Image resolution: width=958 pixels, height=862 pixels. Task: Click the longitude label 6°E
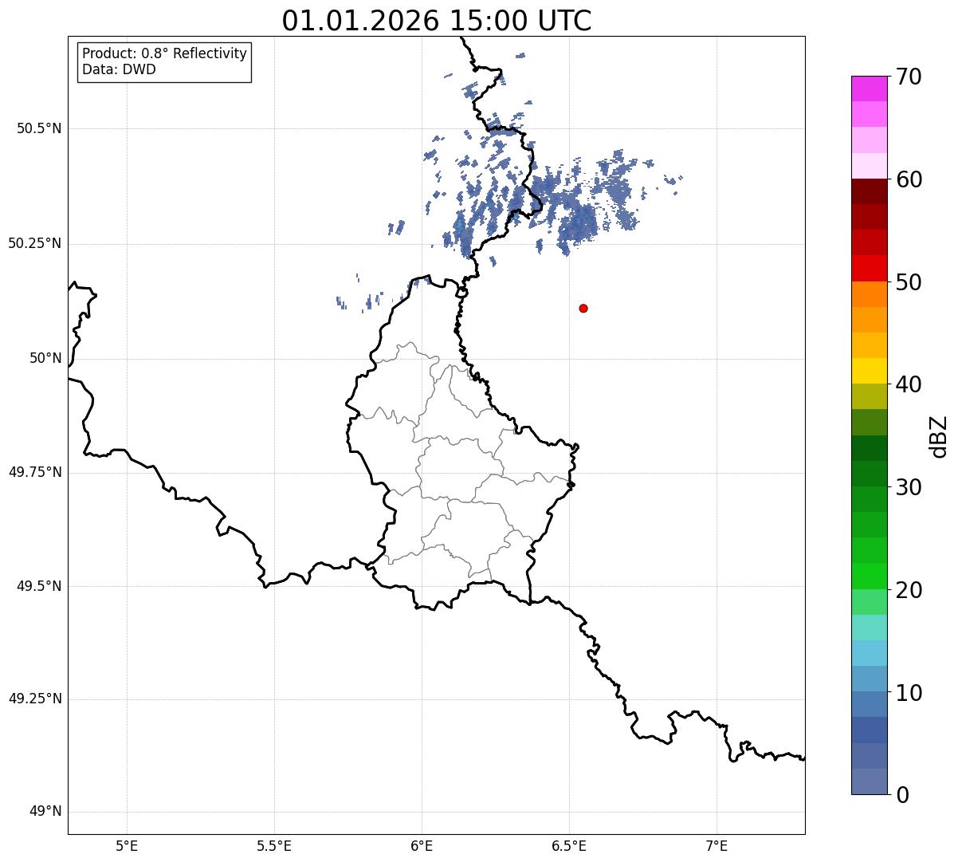point(422,846)
